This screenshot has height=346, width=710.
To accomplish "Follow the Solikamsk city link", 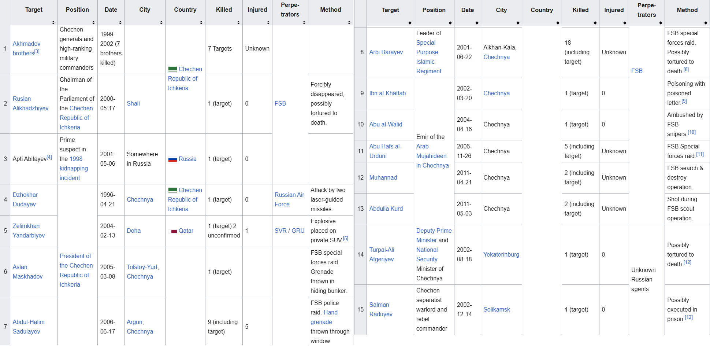I will point(497,309).
